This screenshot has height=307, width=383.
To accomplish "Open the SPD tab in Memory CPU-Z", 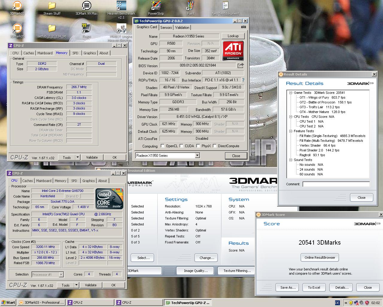I will coord(75,53).
